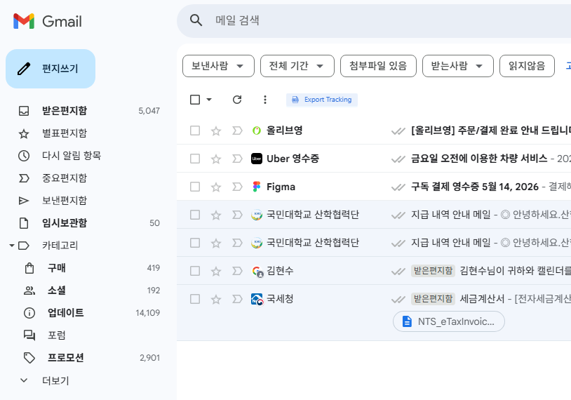Open the 전체 기간 date filter dropdown
The width and height of the screenshot is (571, 400).
pyautogui.click(x=297, y=66)
